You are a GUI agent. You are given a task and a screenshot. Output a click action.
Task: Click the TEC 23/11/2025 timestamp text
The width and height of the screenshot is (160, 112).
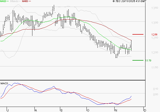pyautogui.click(x=129, y=1)
